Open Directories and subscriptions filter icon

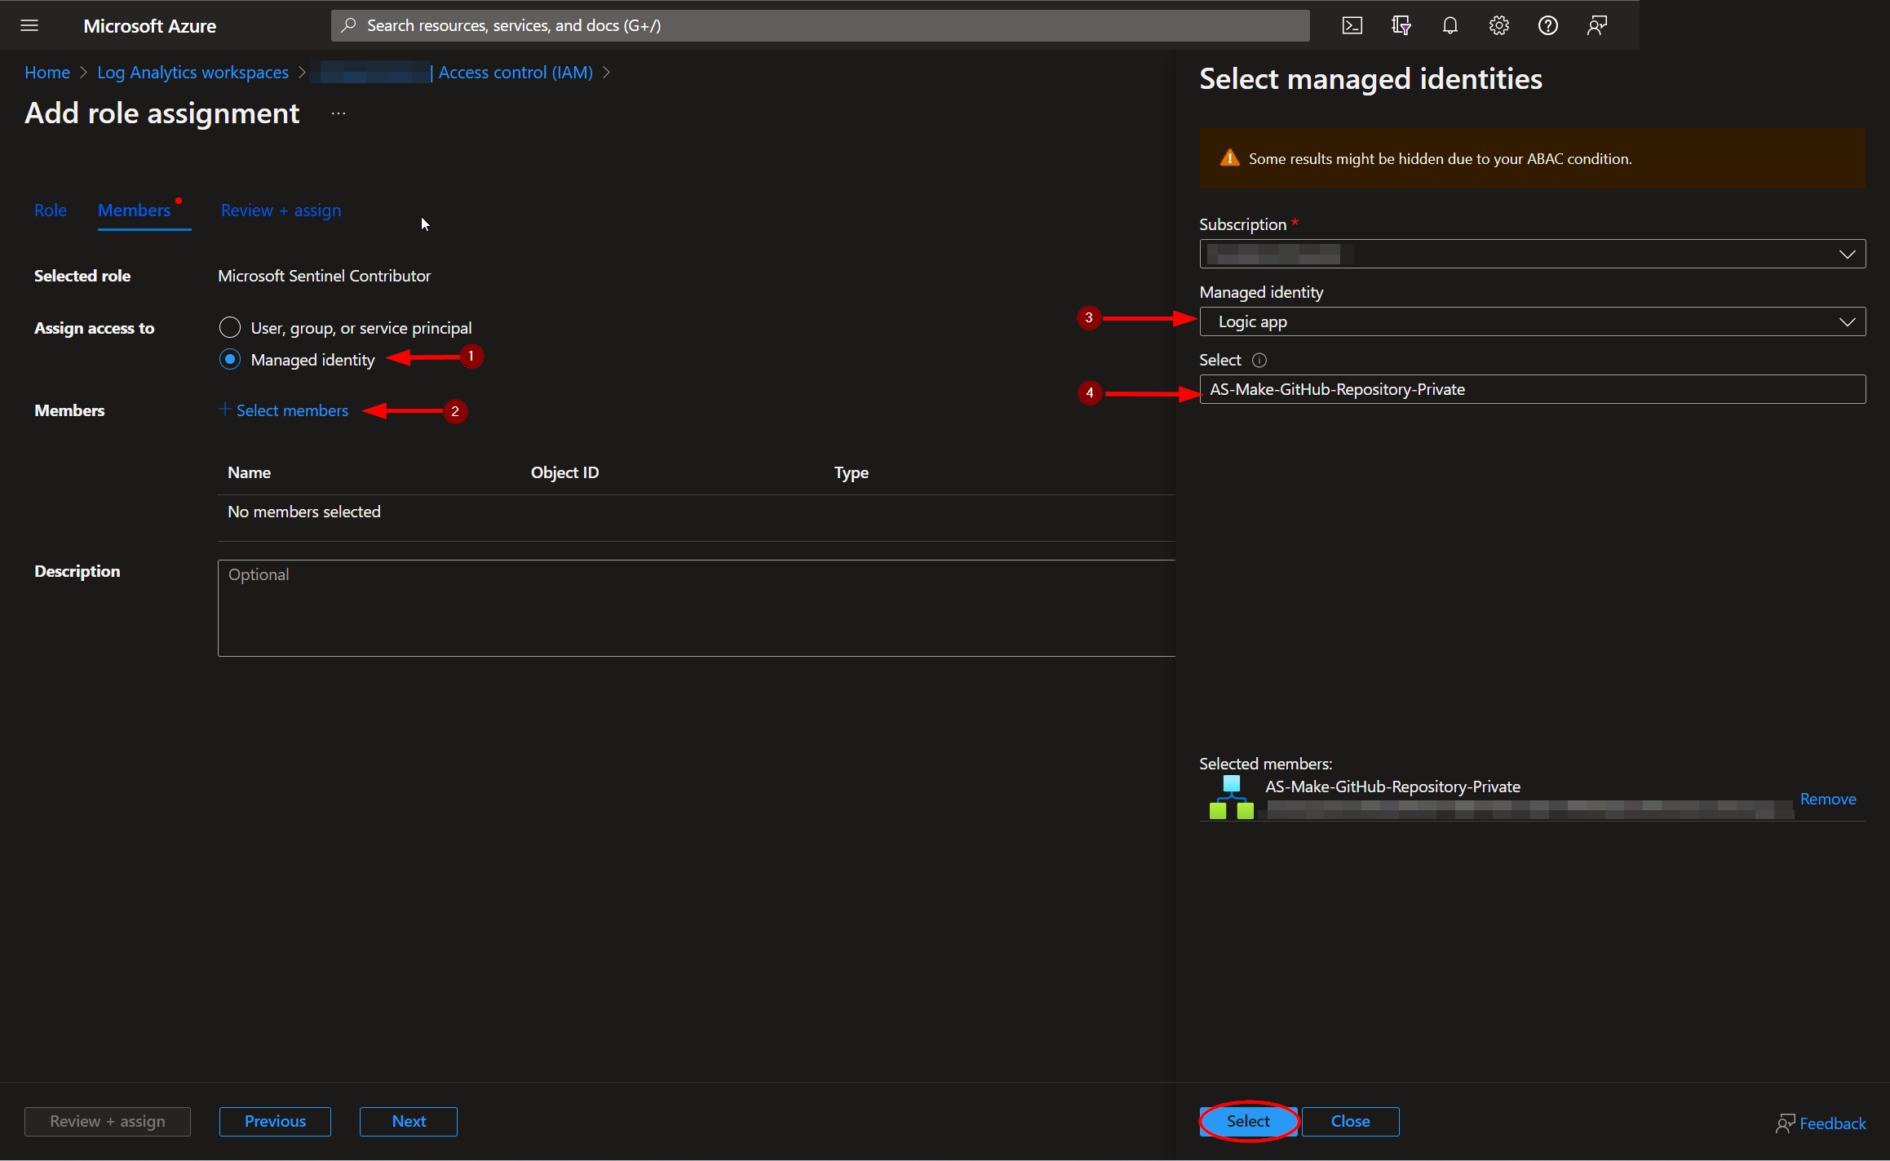tap(1401, 25)
